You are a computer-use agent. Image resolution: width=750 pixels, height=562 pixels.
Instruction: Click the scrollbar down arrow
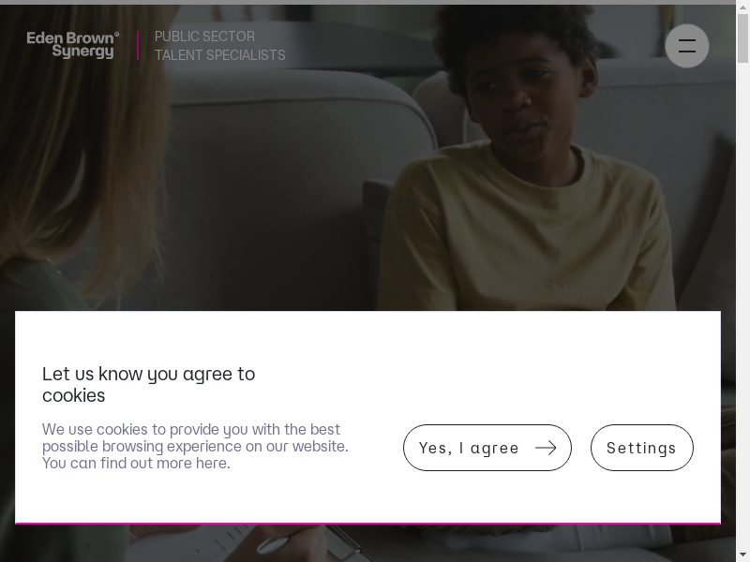click(x=742, y=555)
